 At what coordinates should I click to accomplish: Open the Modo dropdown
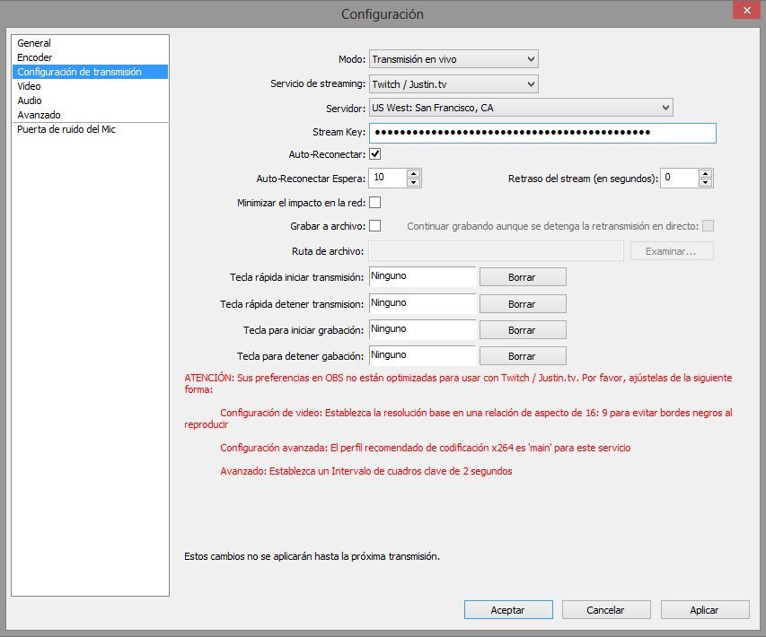point(453,59)
